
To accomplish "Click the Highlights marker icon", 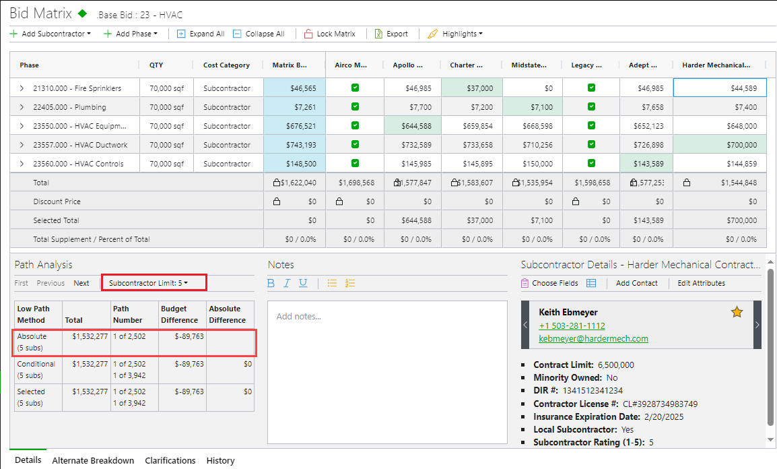I will (x=432, y=34).
